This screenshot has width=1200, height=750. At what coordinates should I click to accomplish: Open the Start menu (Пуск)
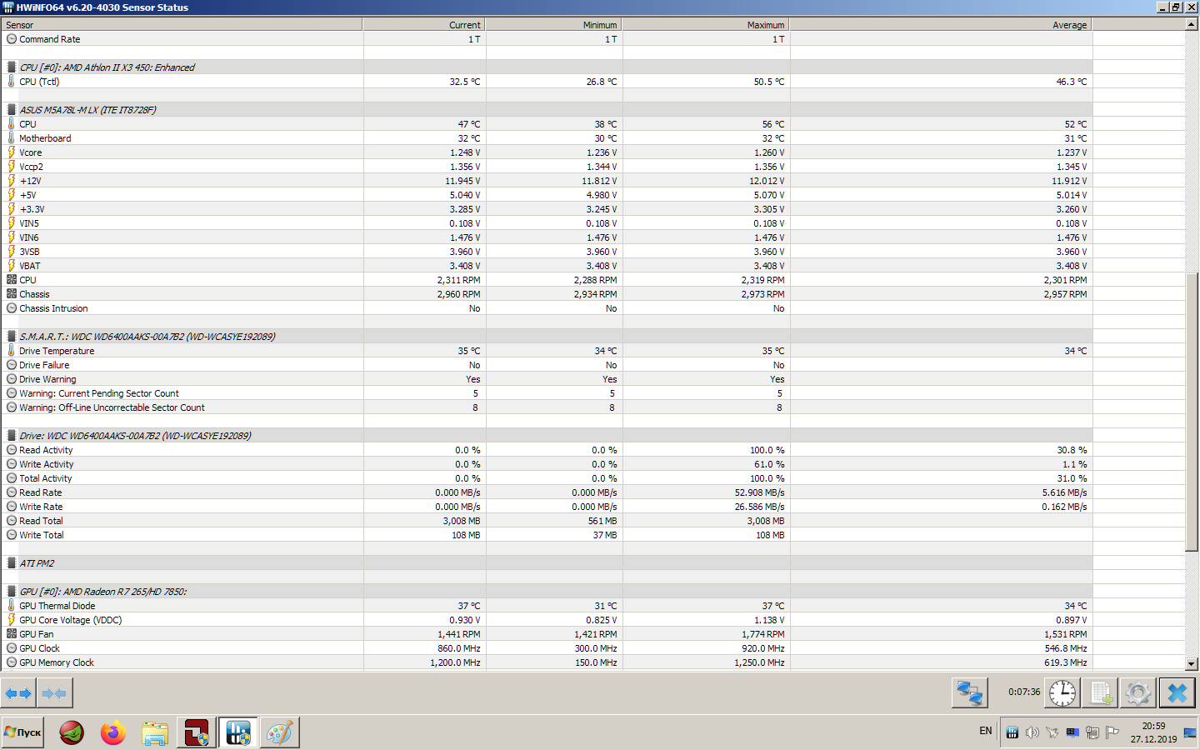click(22, 732)
